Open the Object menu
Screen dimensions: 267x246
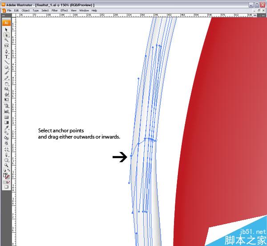tap(25, 10)
